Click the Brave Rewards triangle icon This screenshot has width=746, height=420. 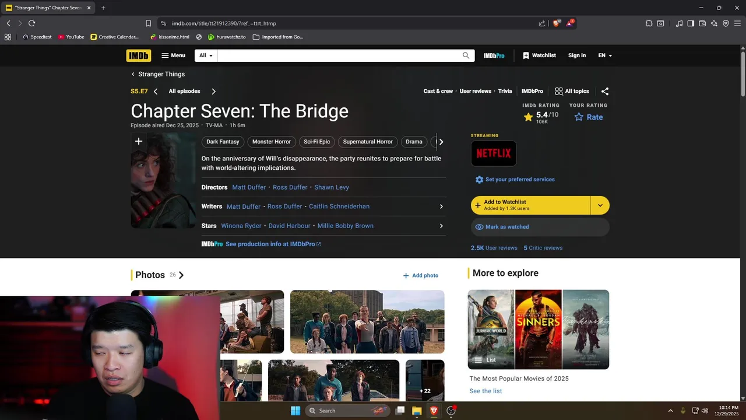click(x=570, y=23)
